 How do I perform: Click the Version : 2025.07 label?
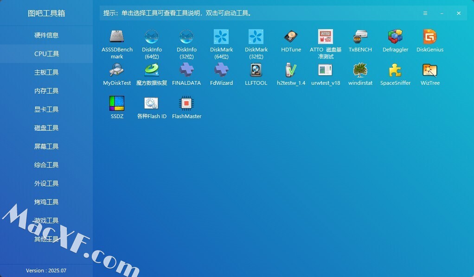[46, 271]
